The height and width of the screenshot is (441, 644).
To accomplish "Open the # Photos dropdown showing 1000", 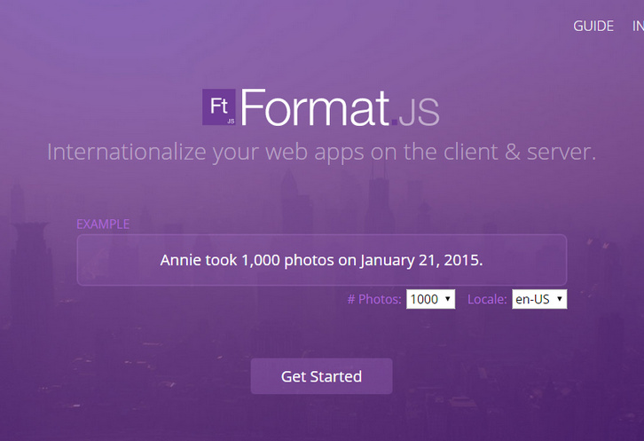I will click(430, 300).
